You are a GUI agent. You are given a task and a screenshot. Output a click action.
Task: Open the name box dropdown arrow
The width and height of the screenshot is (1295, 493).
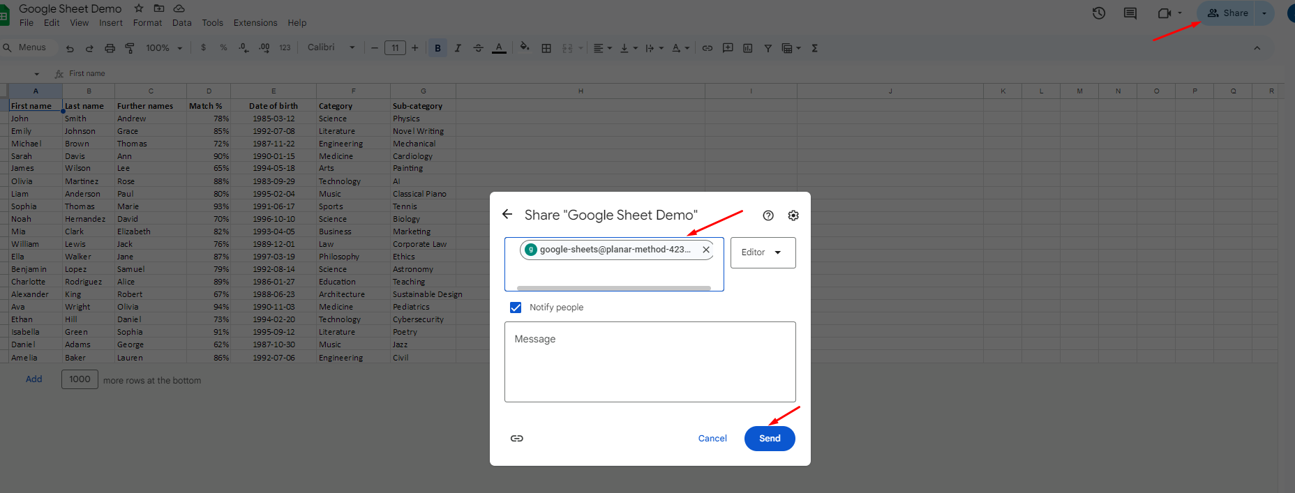tap(37, 74)
